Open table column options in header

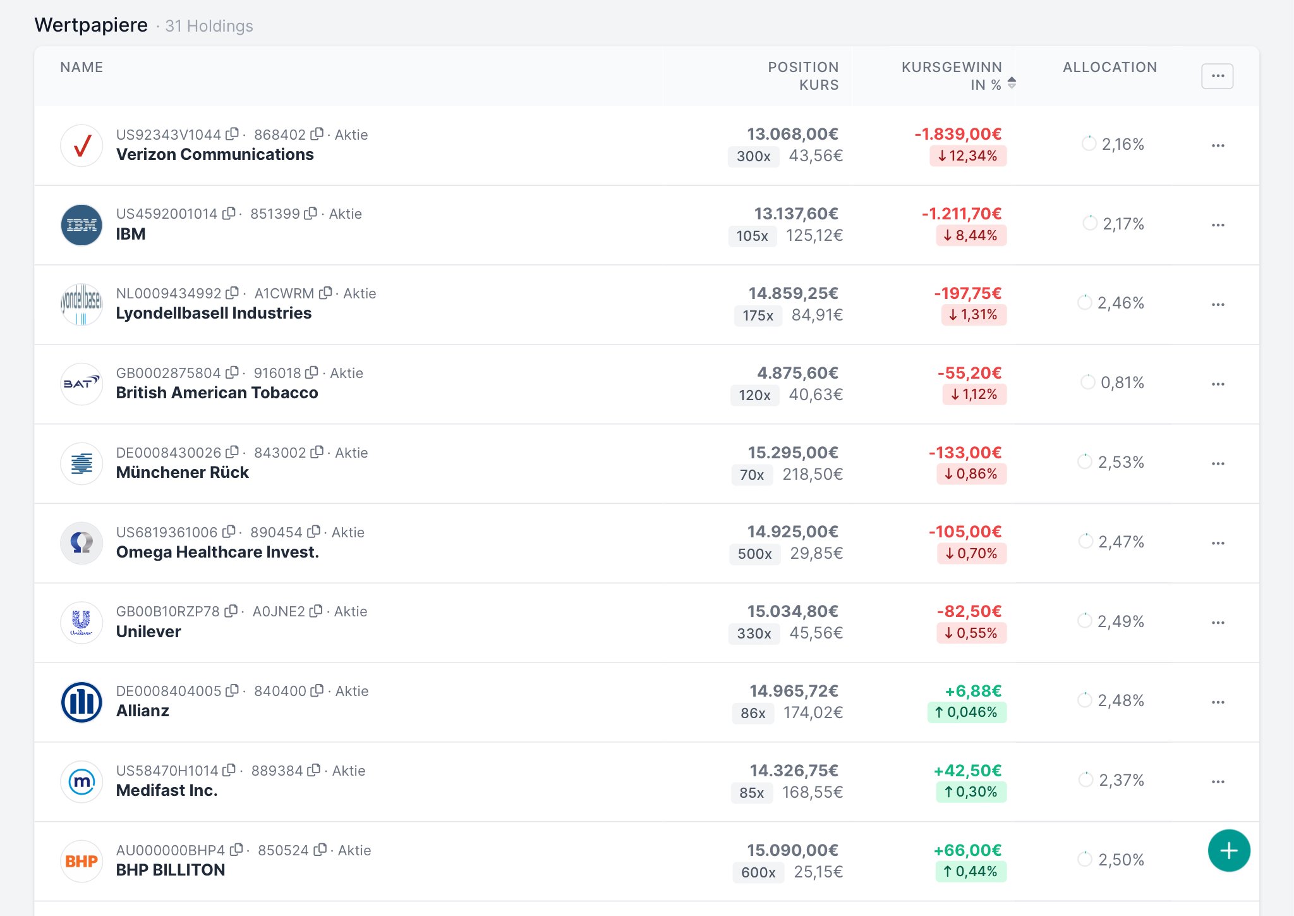coord(1217,76)
